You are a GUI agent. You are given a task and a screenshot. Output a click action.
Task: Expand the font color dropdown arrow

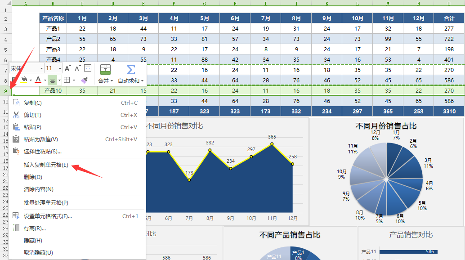[x=45, y=81]
